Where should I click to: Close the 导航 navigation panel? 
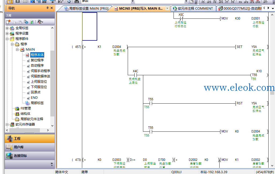click(52, 8)
